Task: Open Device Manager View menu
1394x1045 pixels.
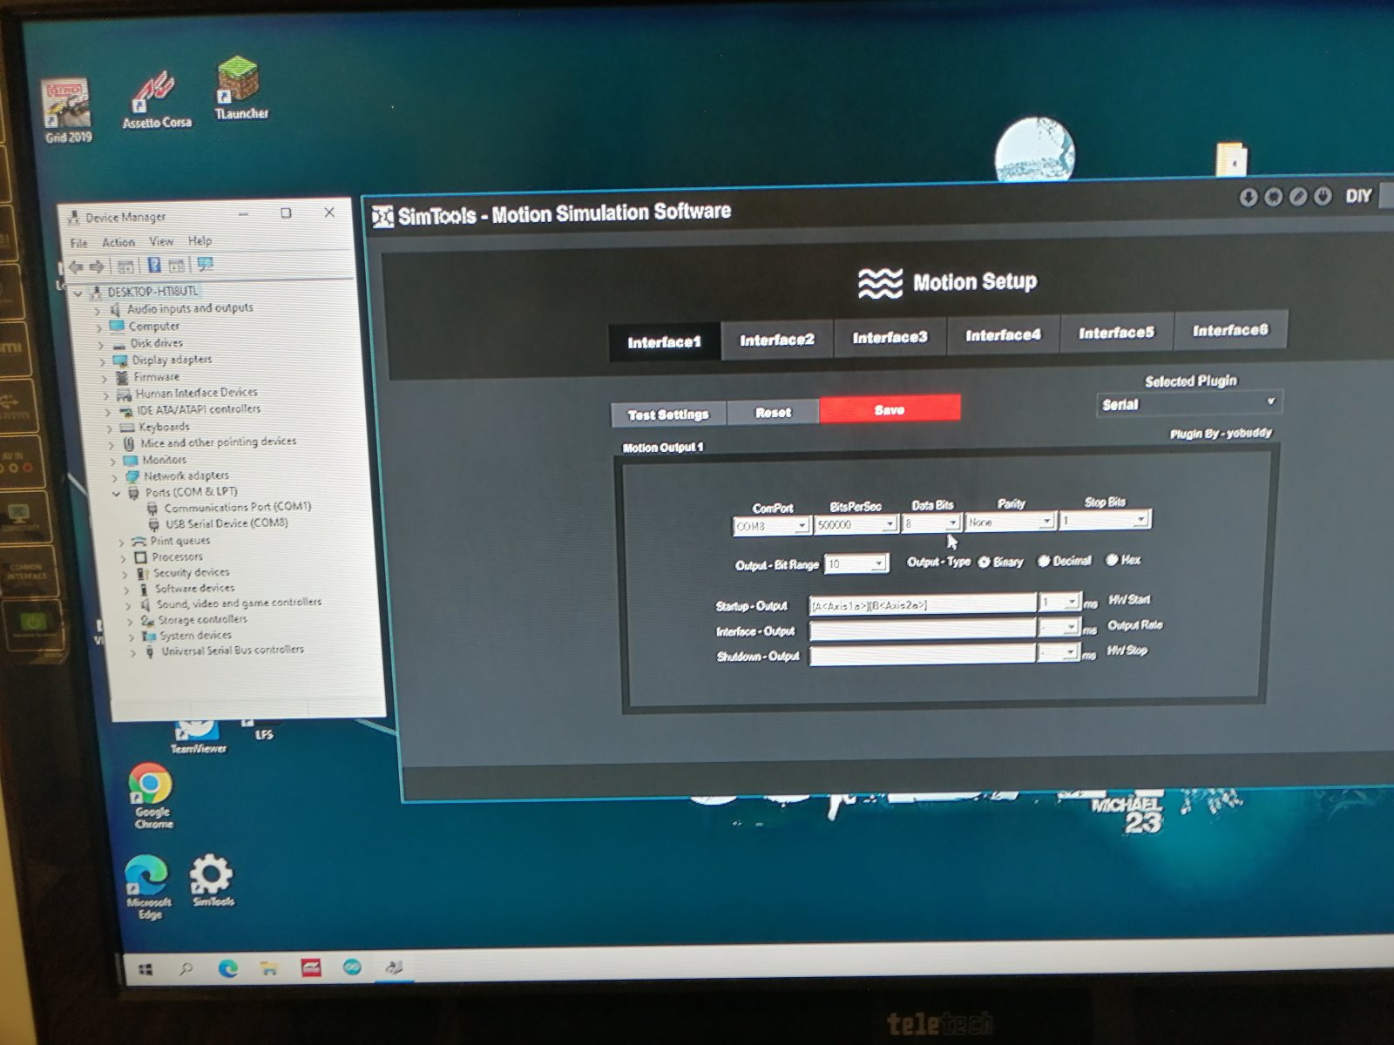Action: (161, 241)
